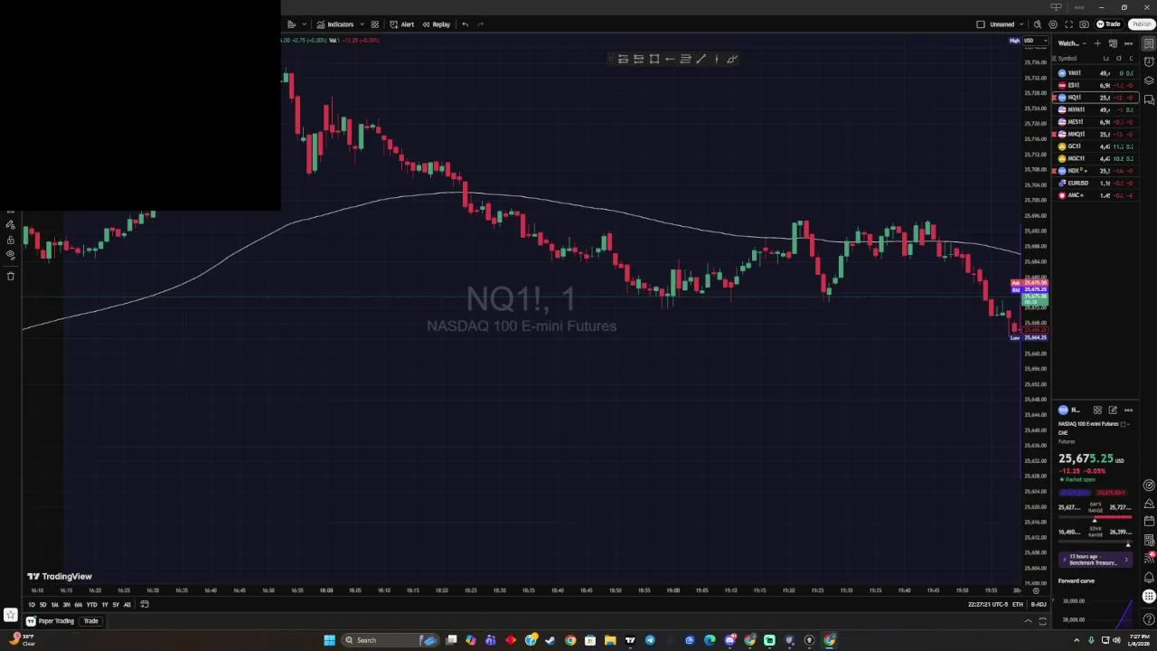Open the favorites star icon at bottom left

pyautogui.click(x=11, y=616)
